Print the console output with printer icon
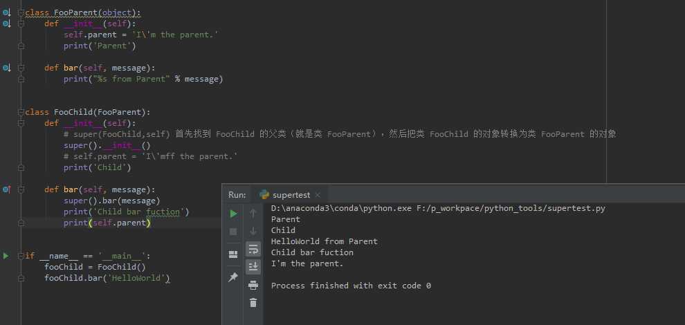The width and height of the screenshot is (685, 325). 253,285
